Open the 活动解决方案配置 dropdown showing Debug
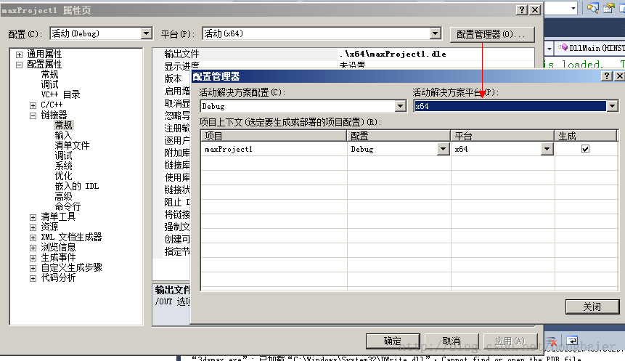Image resolution: width=625 pixels, height=361 pixels. click(401, 106)
